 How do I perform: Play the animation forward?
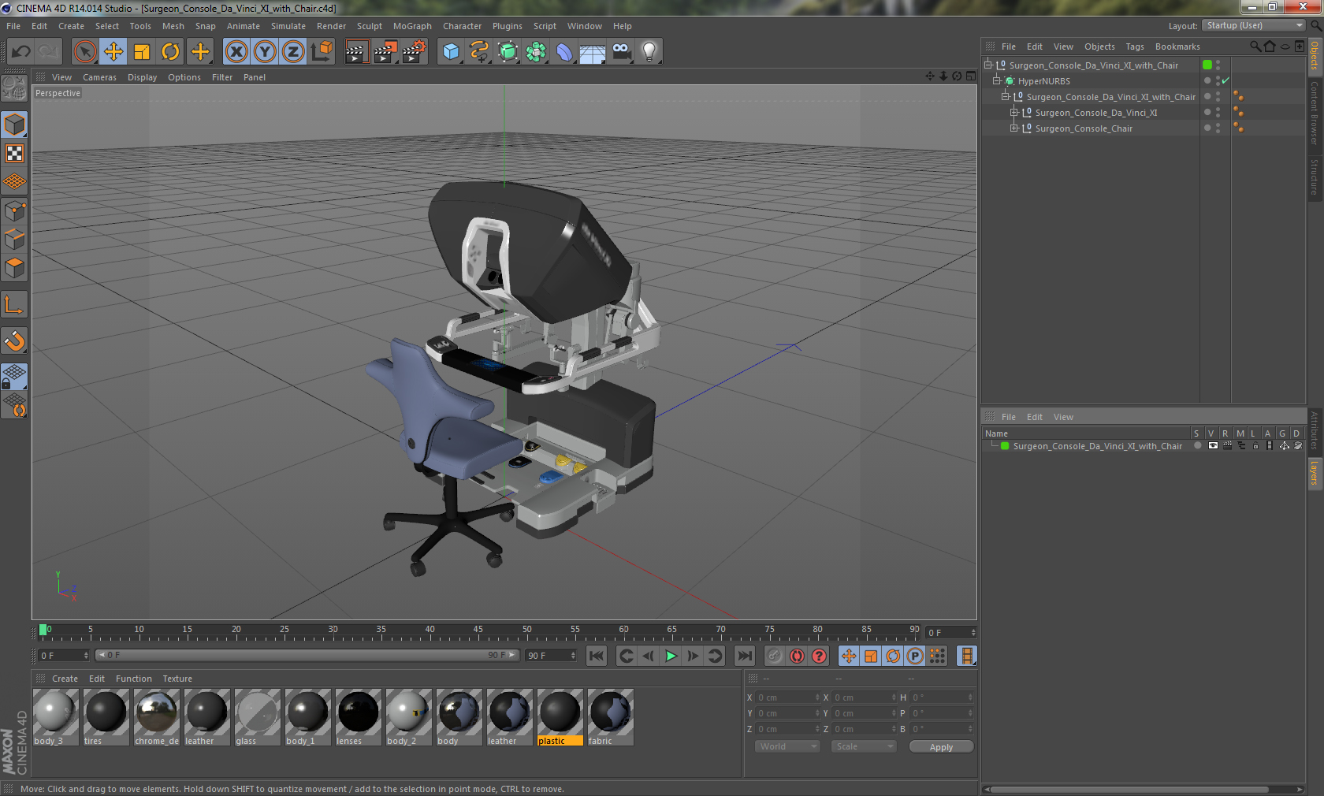point(671,656)
